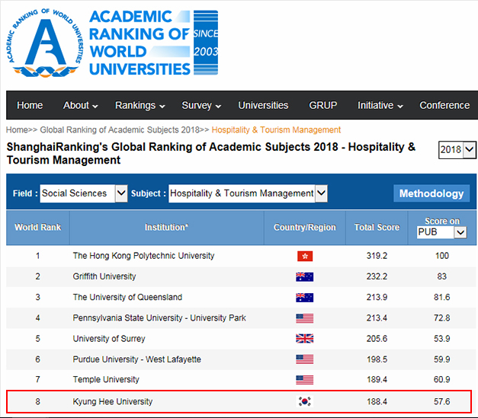Open Temple University link
Image resolution: width=478 pixels, height=418 pixels.
106,380
